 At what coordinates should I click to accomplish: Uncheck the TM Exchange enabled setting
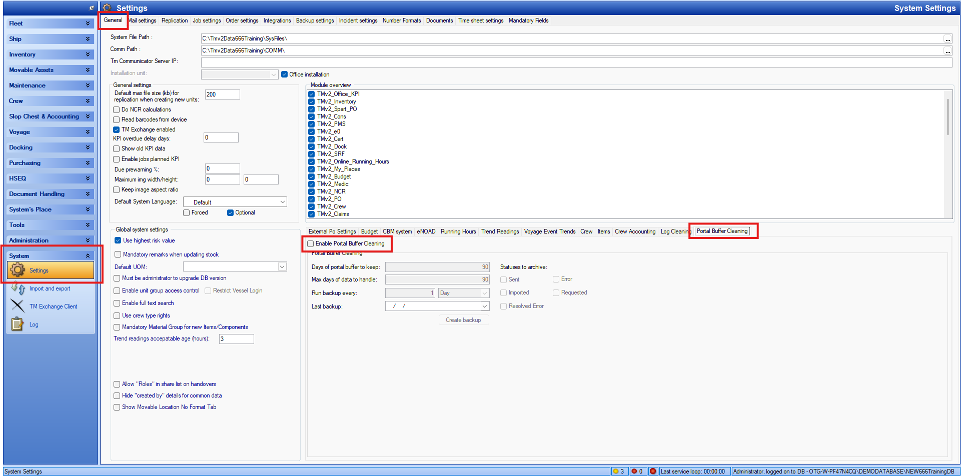coord(117,129)
